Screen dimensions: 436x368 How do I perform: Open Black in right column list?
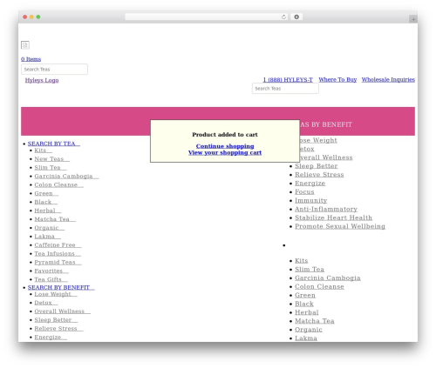304,304
